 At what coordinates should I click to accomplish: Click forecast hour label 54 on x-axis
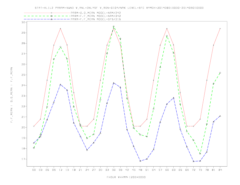point(154,170)
